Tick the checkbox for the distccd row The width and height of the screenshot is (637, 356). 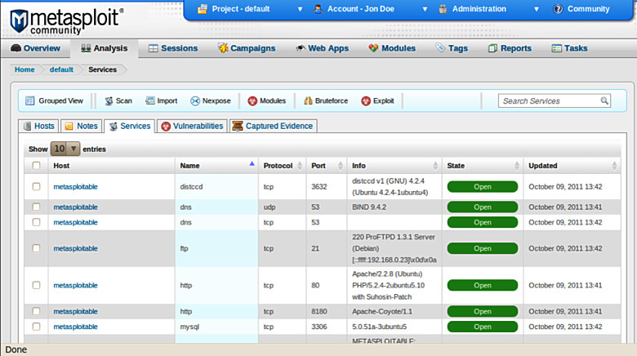pos(36,186)
